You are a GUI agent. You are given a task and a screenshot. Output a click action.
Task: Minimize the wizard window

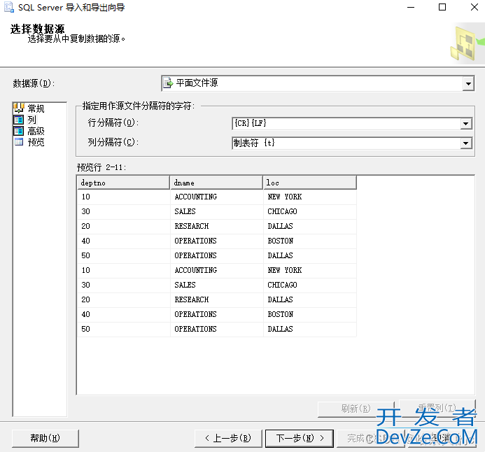411,7
